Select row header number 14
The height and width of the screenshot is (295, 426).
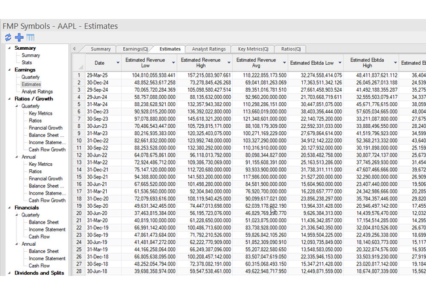click(x=79, y=170)
